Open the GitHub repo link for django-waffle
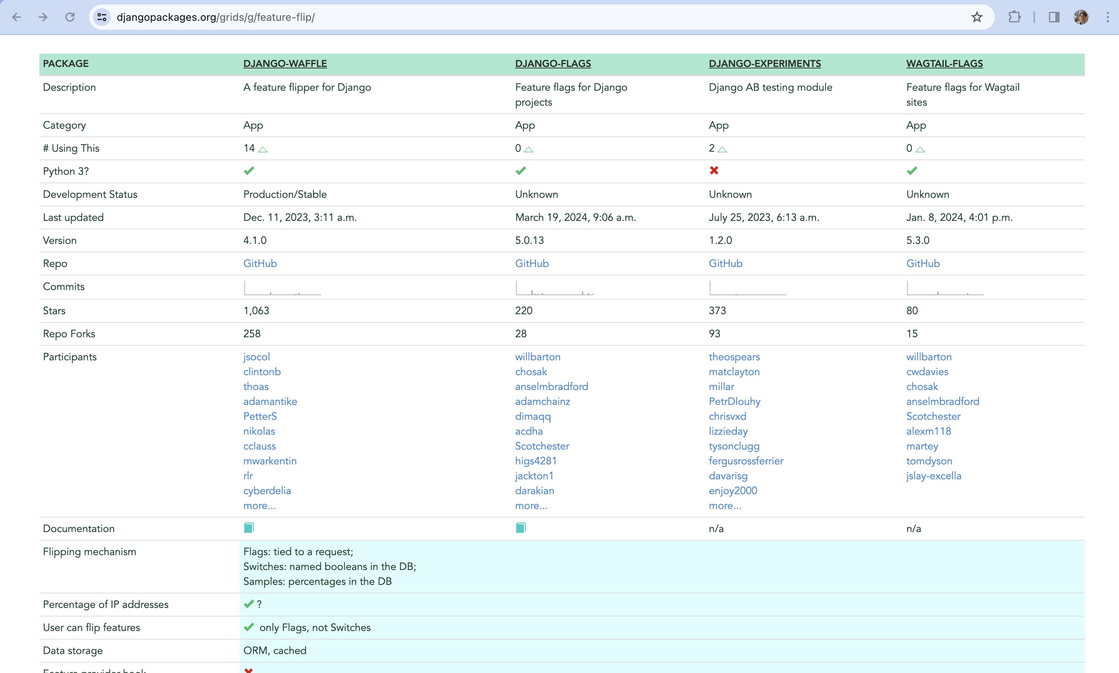Screen dimensions: 1119x673 coord(260,263)
